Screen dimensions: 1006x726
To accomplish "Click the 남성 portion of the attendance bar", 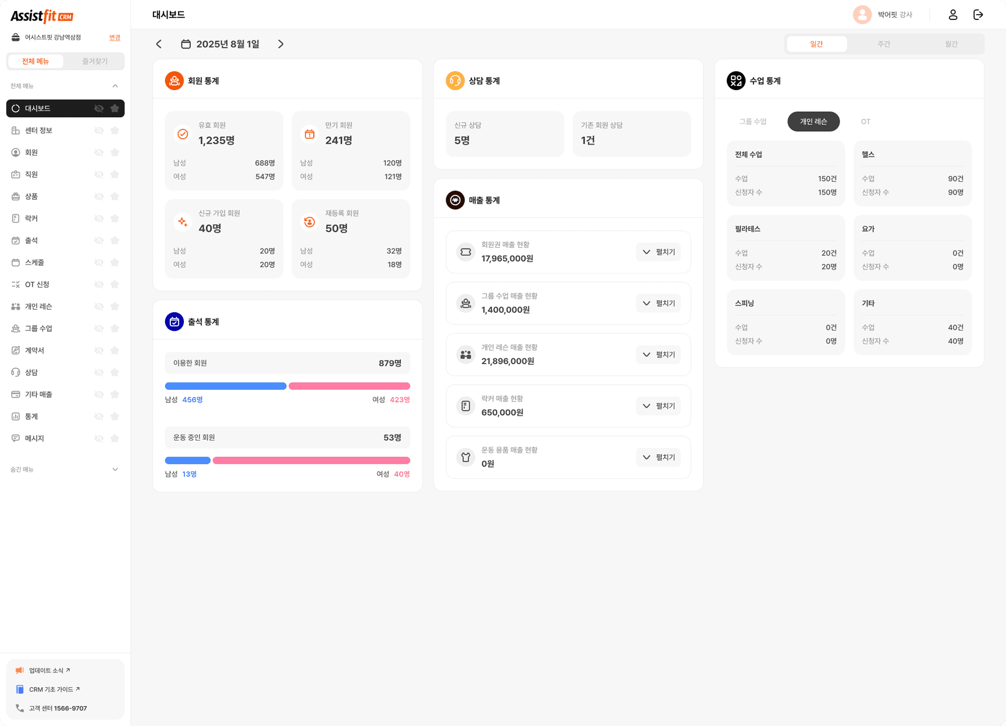I will [x=225, y=386].
